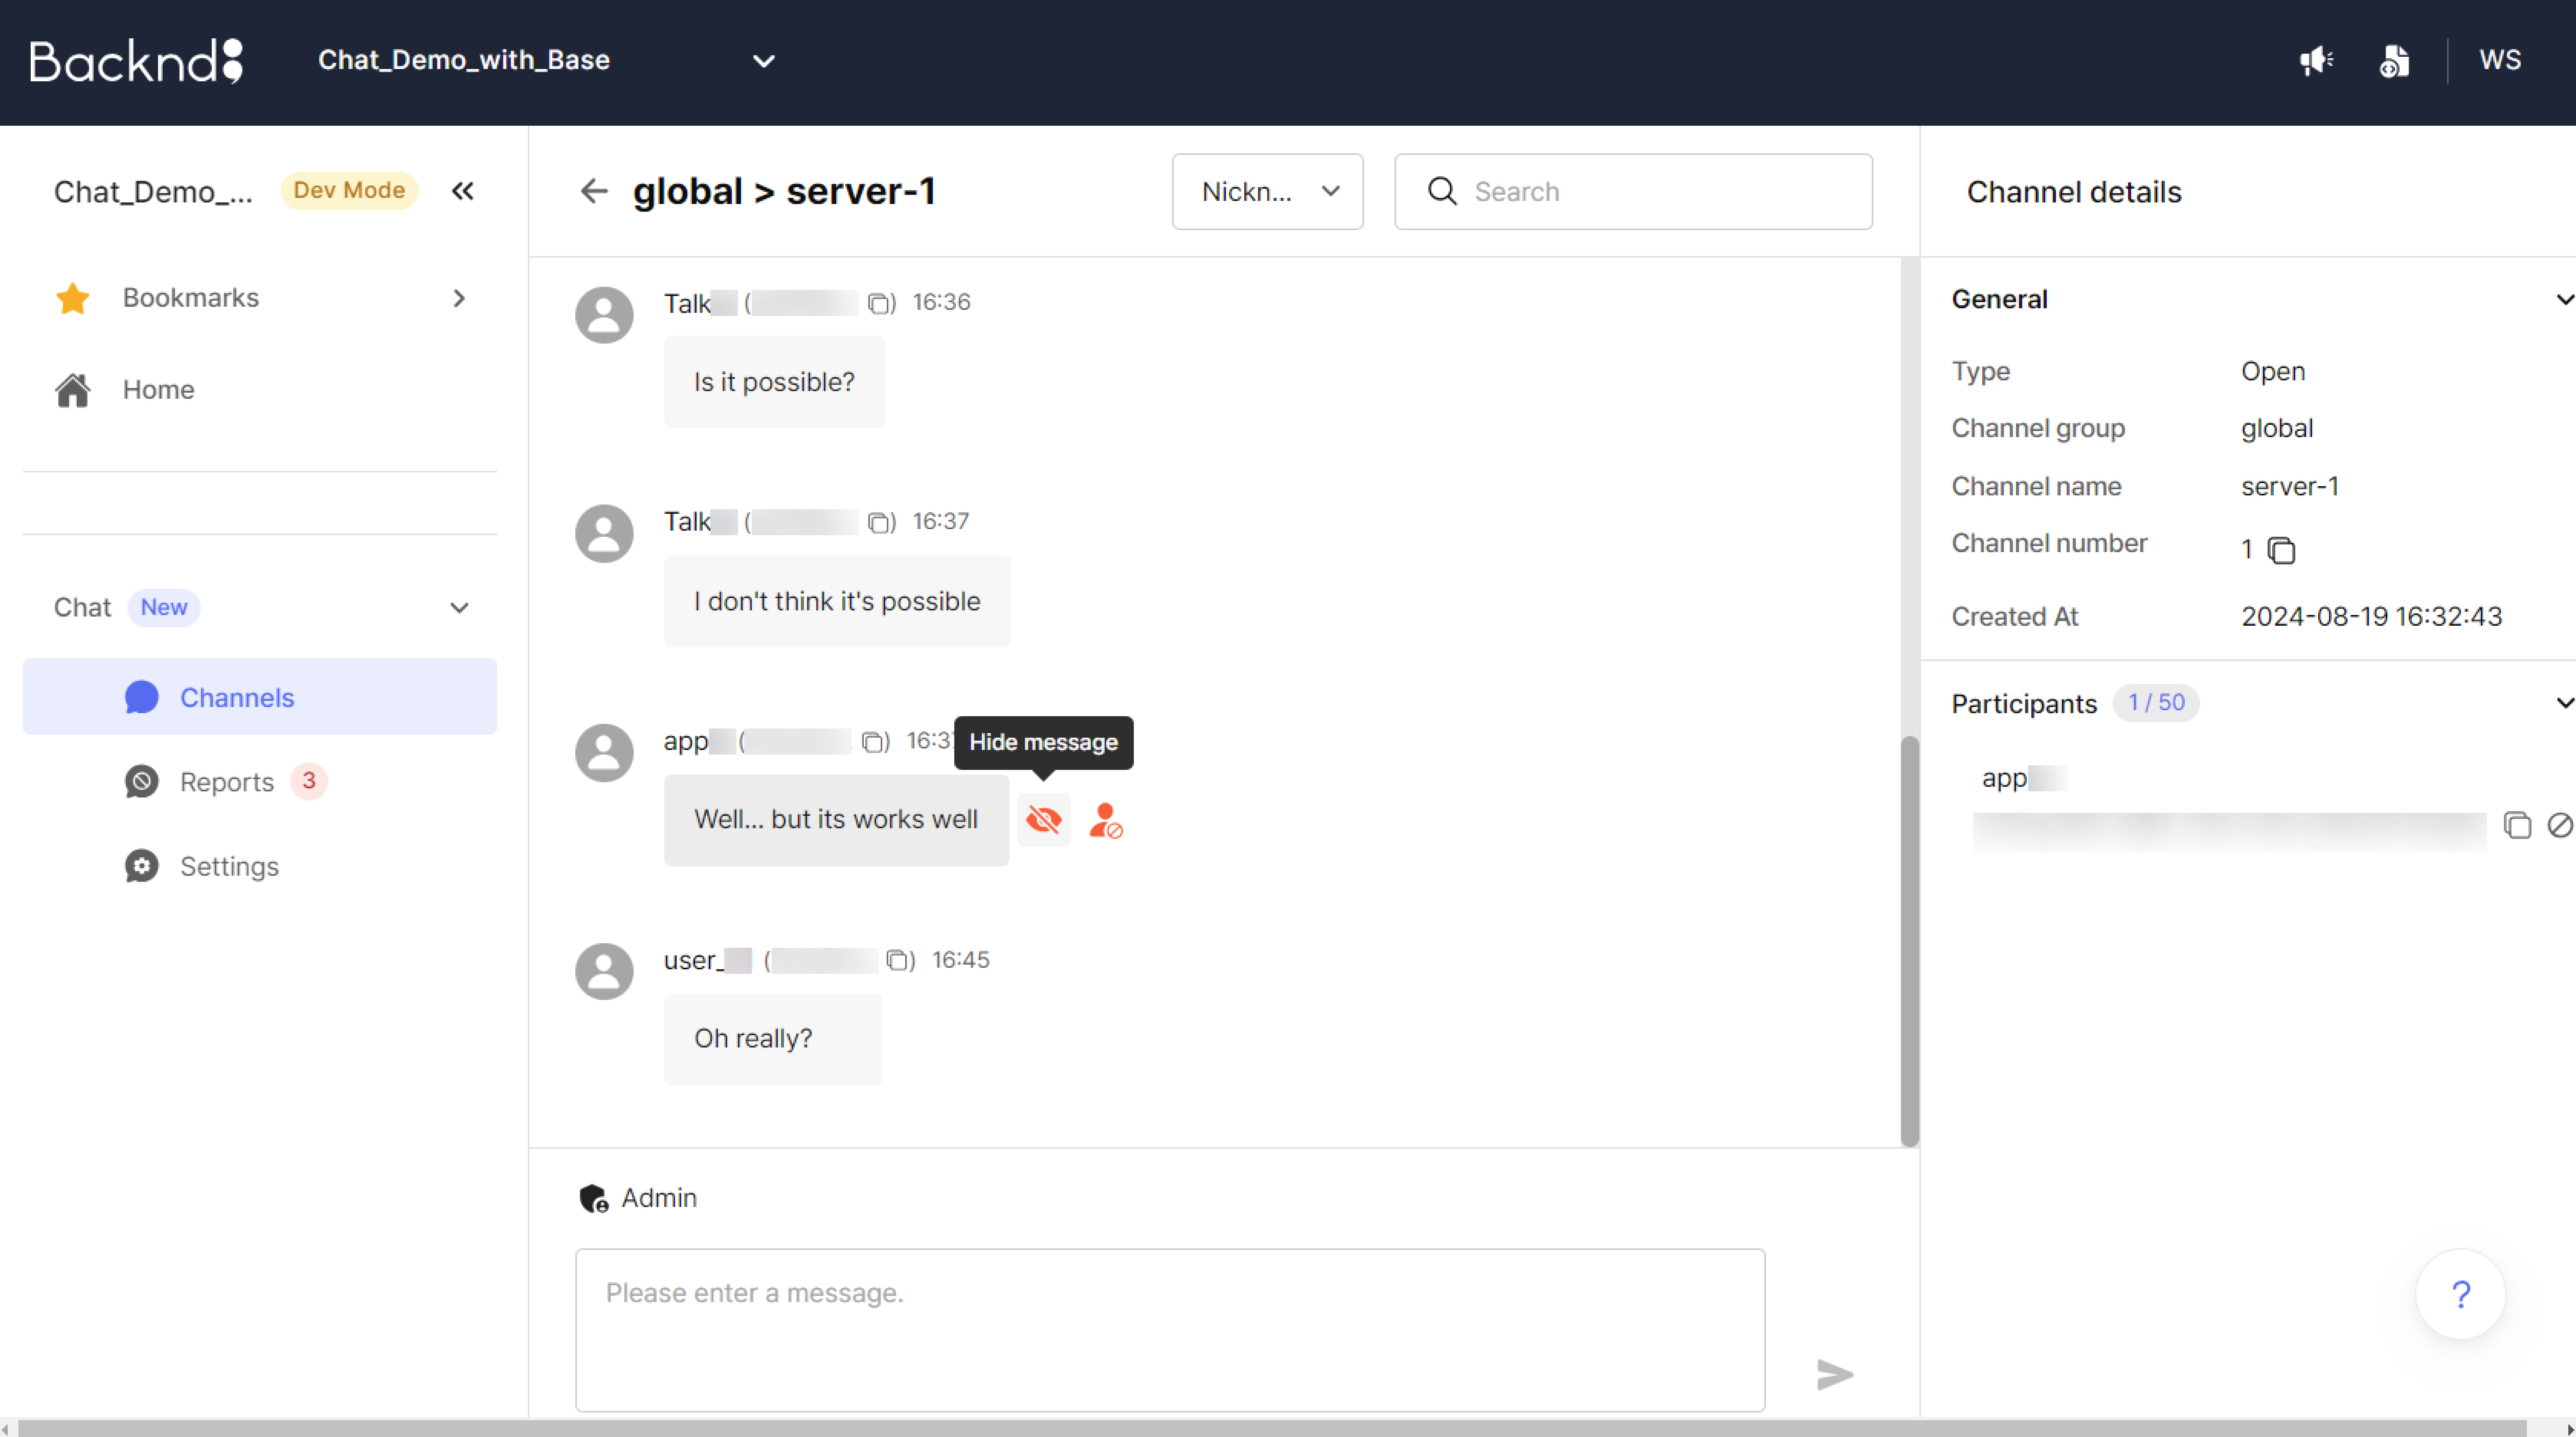Click the Bookmarks star icon
This screenshot has width=2576, height=1437.
tap(73, 298)
